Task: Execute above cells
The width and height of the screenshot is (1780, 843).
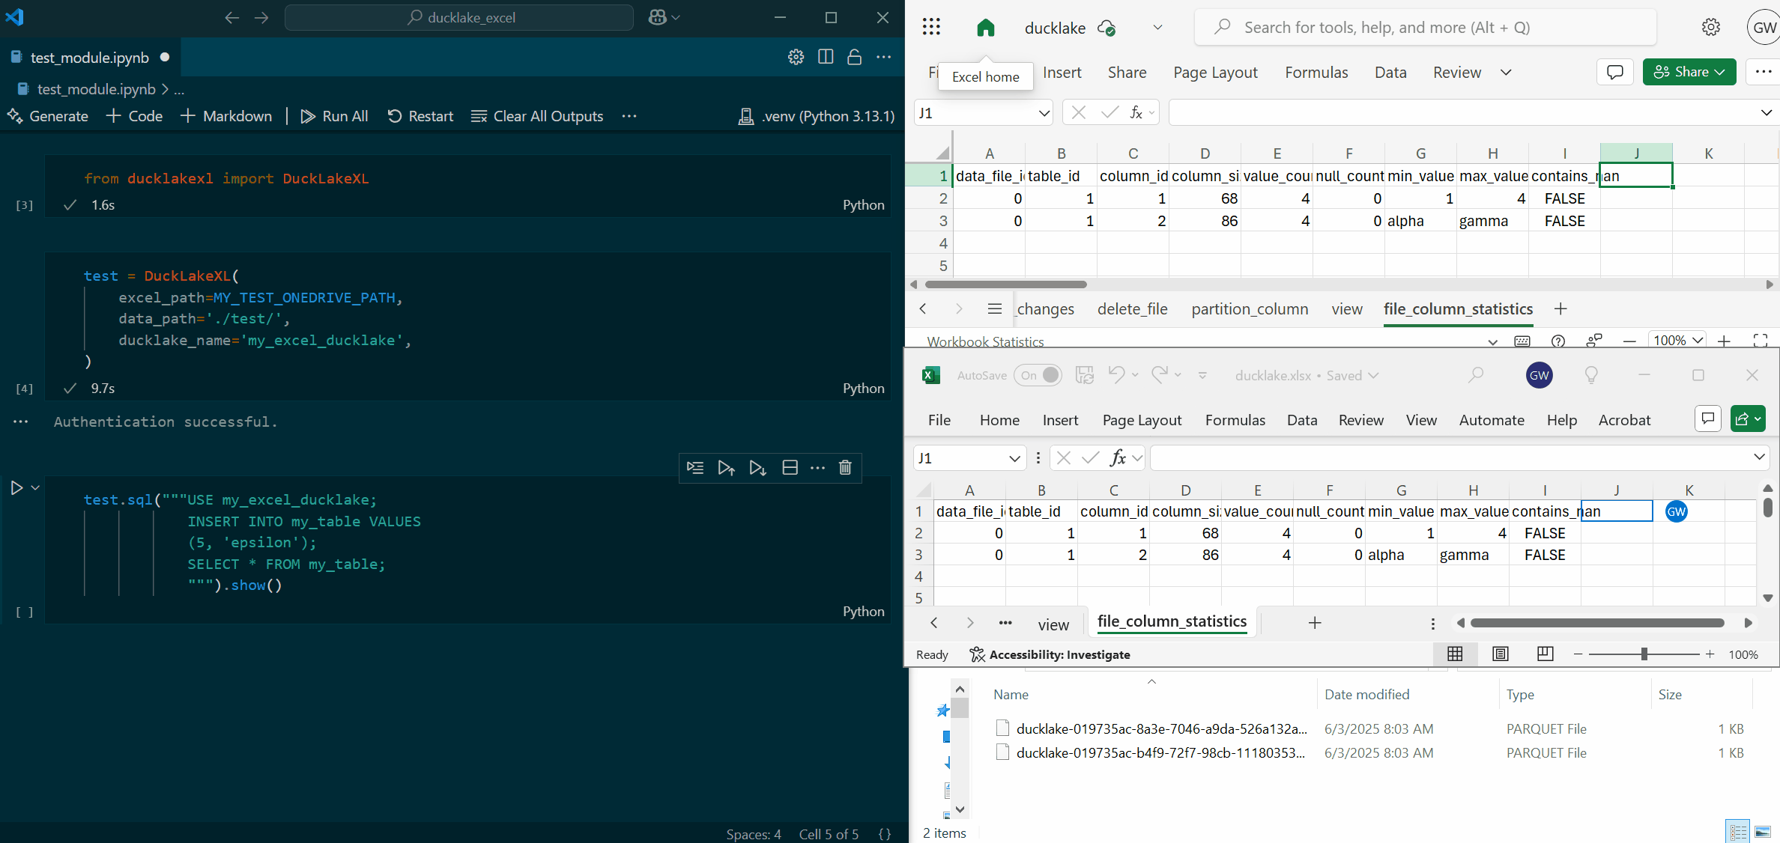Action: tap(726, 468)
